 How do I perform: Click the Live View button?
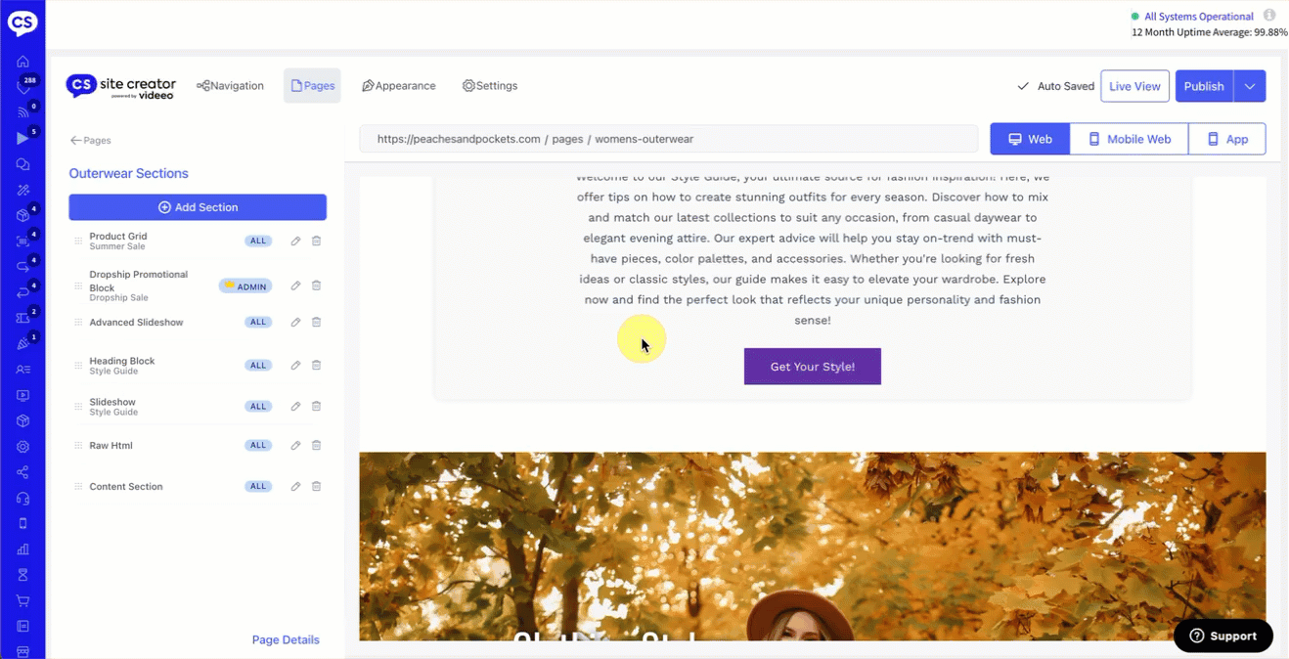(x=1134, y=86)
